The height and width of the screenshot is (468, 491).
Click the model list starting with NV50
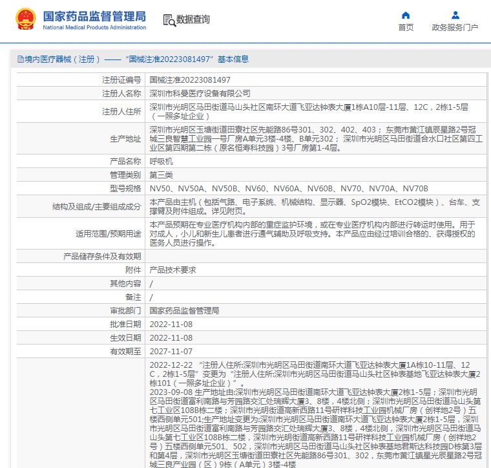tap(289, 188)
